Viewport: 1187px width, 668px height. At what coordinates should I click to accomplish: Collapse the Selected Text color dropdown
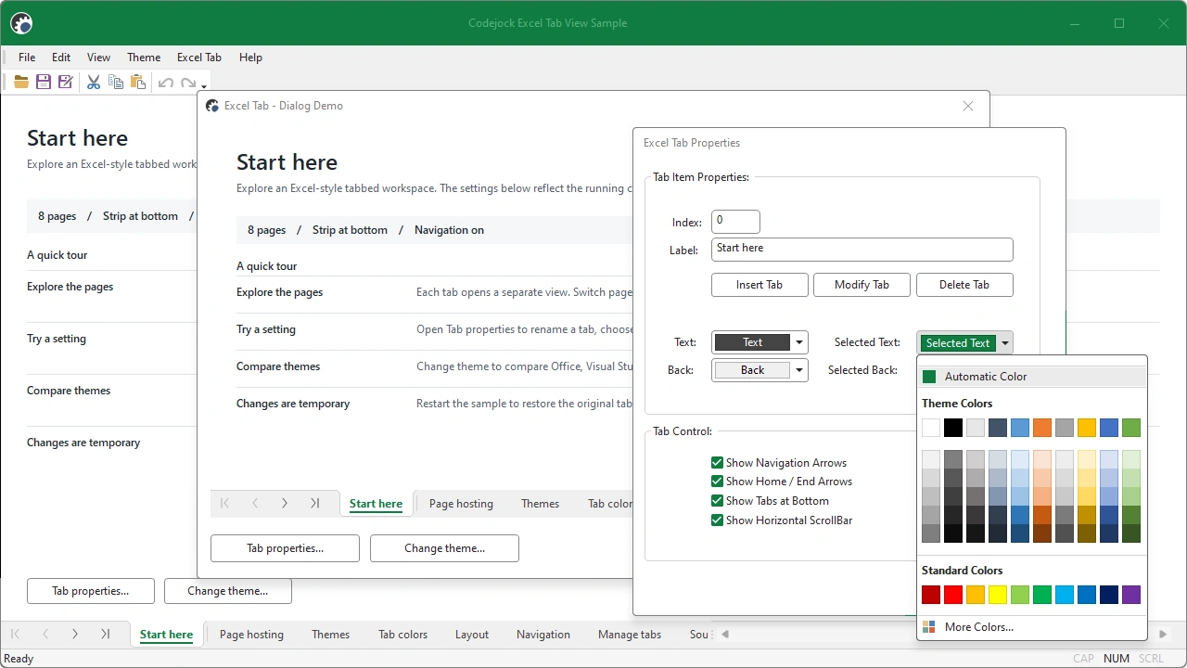pos(1005,342)
